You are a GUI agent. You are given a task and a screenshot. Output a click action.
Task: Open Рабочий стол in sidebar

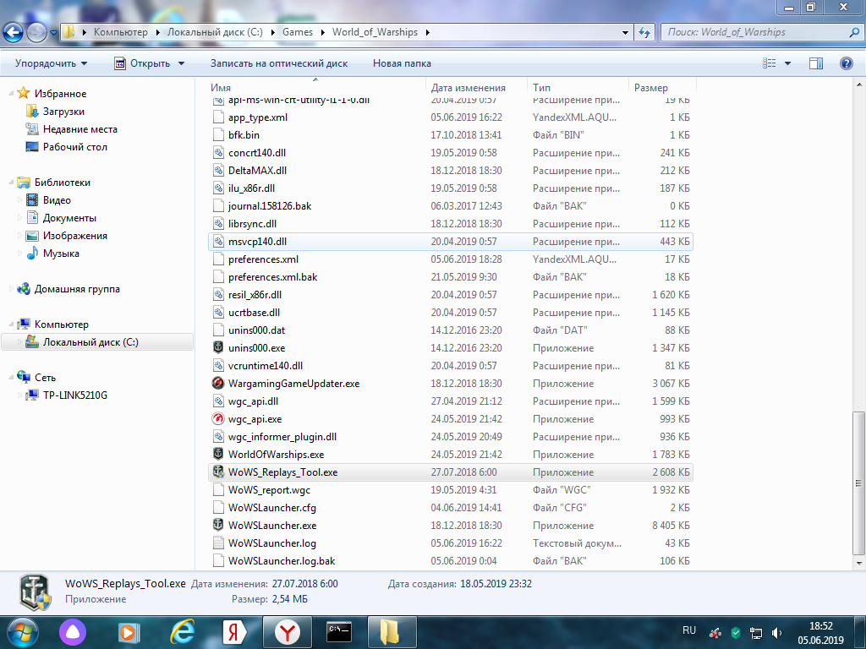click(75, 147)
